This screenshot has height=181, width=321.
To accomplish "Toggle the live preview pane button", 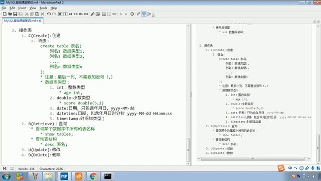I will click(x=144, y=14).
